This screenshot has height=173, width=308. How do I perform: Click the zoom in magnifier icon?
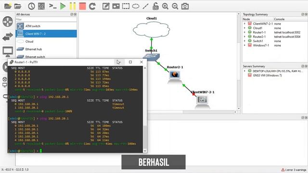pyautogui.click(x=165, y=6)
